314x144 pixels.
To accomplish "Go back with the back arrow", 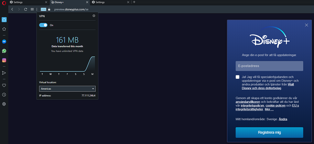I will [x=12, y=9].
